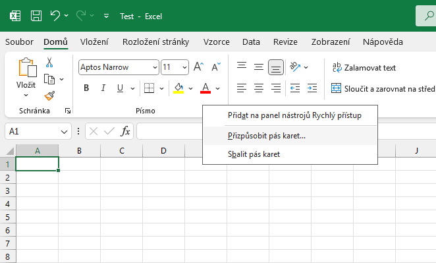Align text left in cell

[242, 88]
